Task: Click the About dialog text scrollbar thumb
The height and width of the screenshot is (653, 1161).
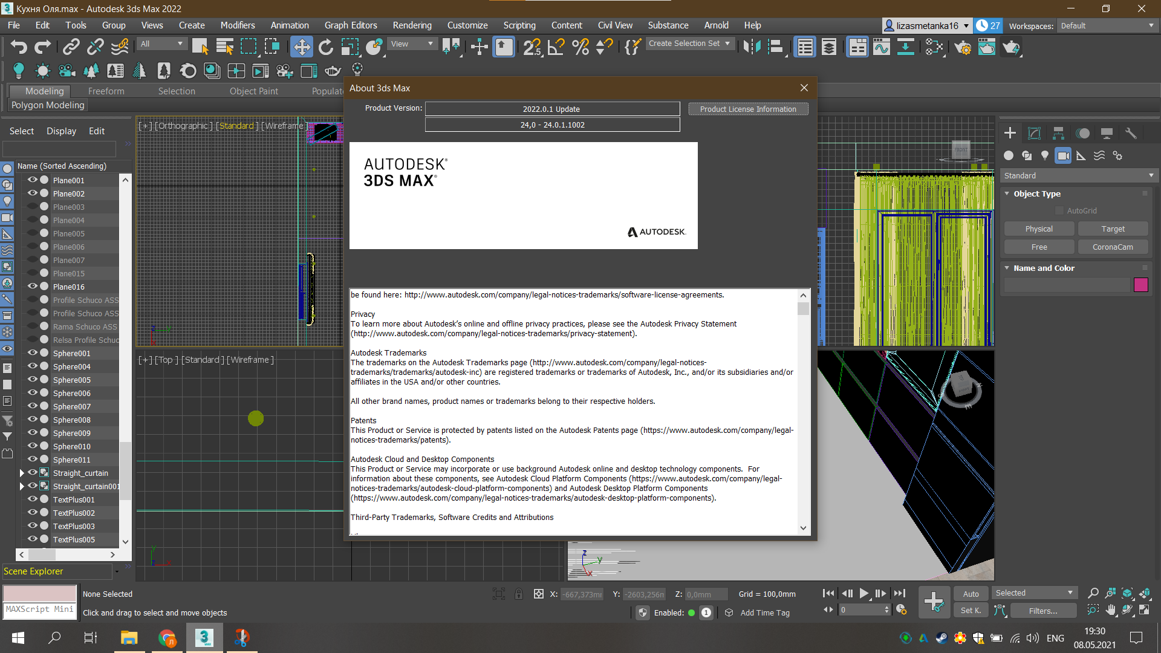Action: [803, 309]
